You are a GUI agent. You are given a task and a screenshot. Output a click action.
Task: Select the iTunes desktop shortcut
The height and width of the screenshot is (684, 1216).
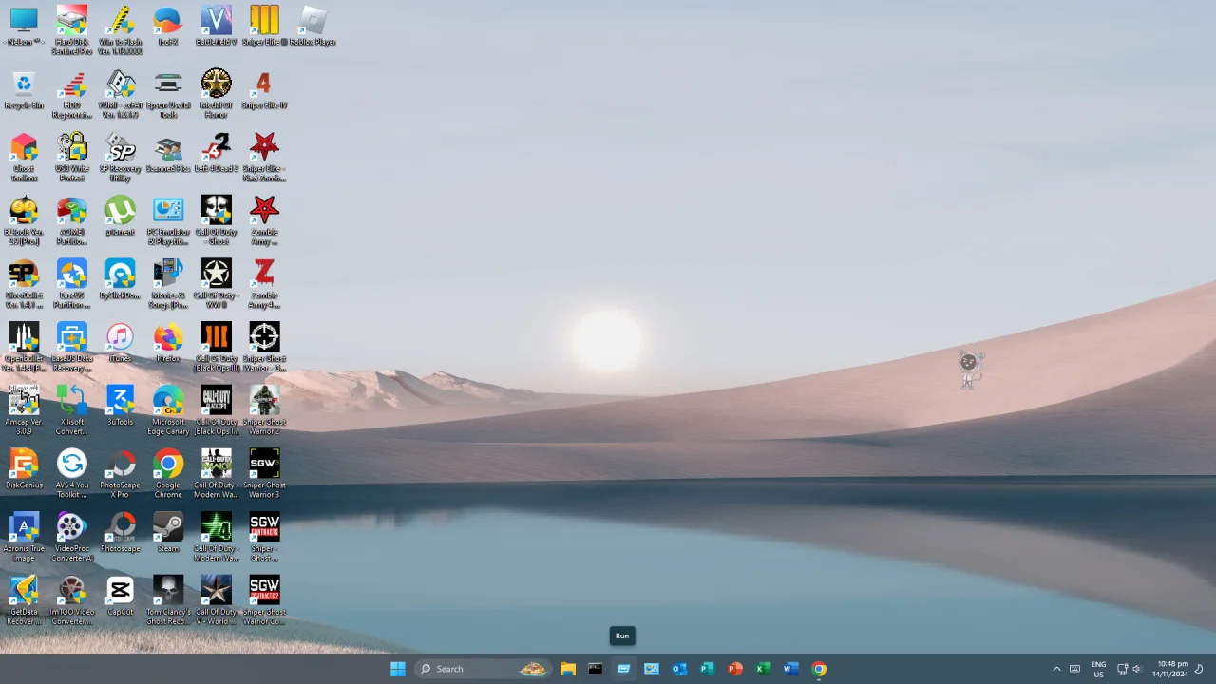coord(120,342)
